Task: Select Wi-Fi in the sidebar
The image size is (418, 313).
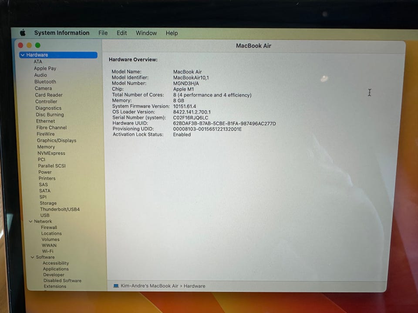Action: (48, 251)
